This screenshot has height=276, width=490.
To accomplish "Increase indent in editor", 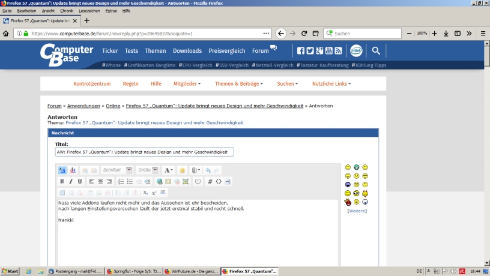I will point(148,181).
